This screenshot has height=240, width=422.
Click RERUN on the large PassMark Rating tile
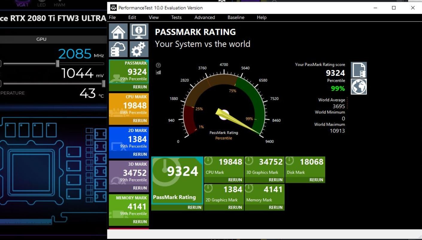(195, 207)
